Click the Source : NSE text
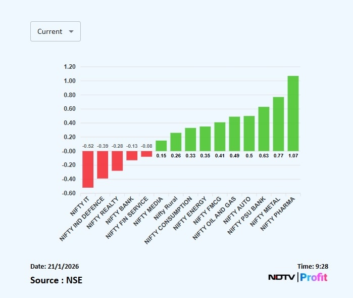 [x=56, y=280]
